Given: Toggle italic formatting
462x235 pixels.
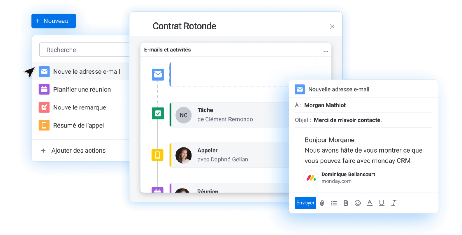Looking at the screenshot, I should (x=394, y=203).
